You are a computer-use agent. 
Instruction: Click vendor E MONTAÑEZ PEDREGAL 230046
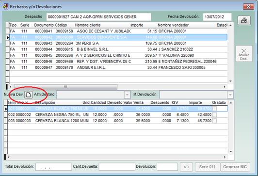(187, 62)
